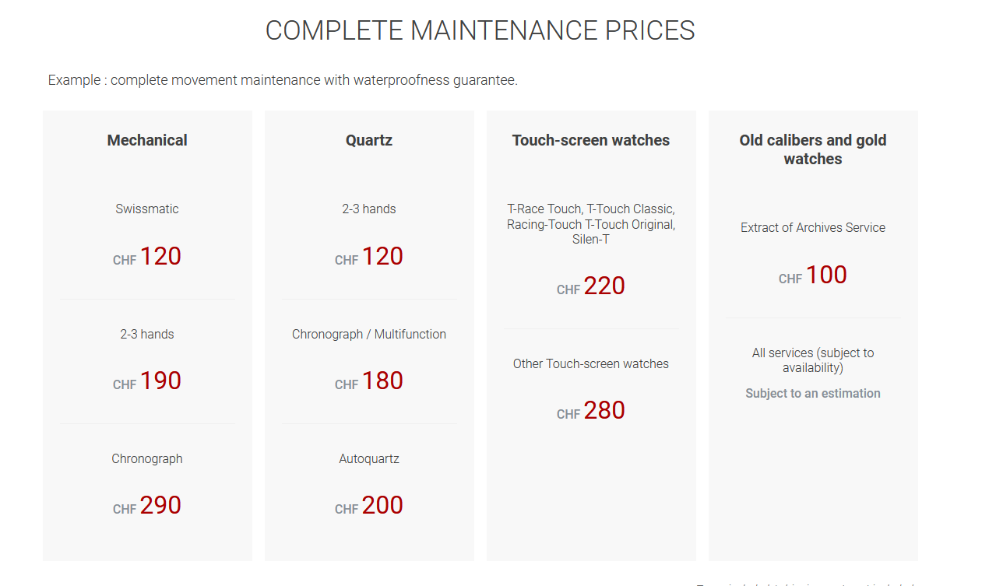This screenshot has height=586, width=996.
Task: Select the Touch-screen watches heading
Action: [x=591, y=140]
